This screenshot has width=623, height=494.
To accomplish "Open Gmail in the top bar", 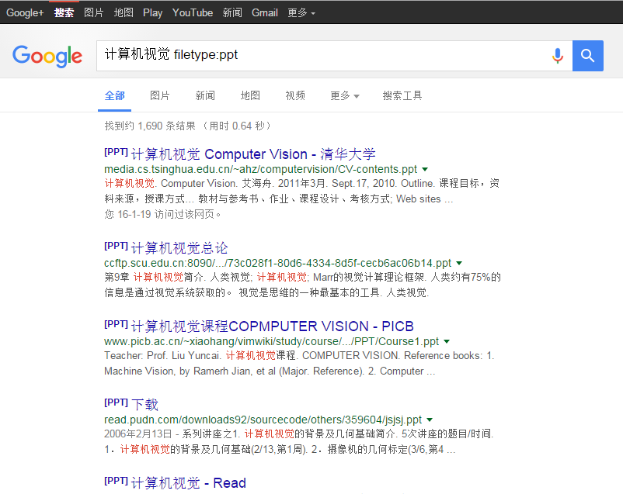I will click(x=265, y=12).
